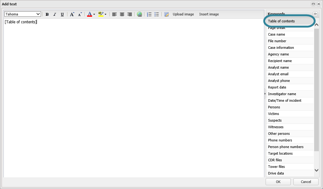
Task: Toggle bold formatting
Action: click(47, 14)
